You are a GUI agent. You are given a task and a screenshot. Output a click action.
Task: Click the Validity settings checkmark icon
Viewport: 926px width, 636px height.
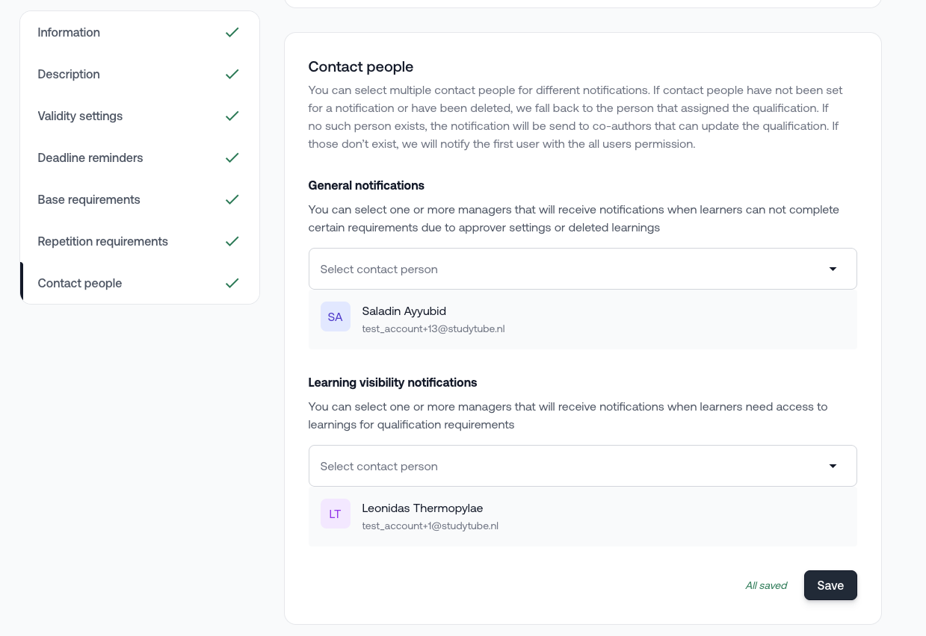(x=232, y=116)
